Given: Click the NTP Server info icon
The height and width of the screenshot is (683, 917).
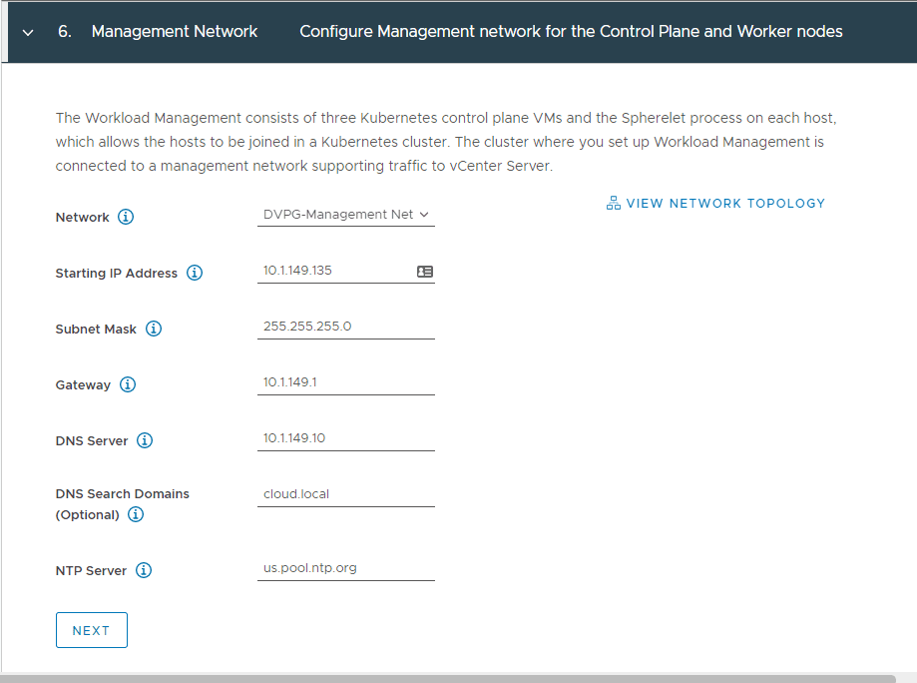Looking at the screenshot, I should coord(143,570).
